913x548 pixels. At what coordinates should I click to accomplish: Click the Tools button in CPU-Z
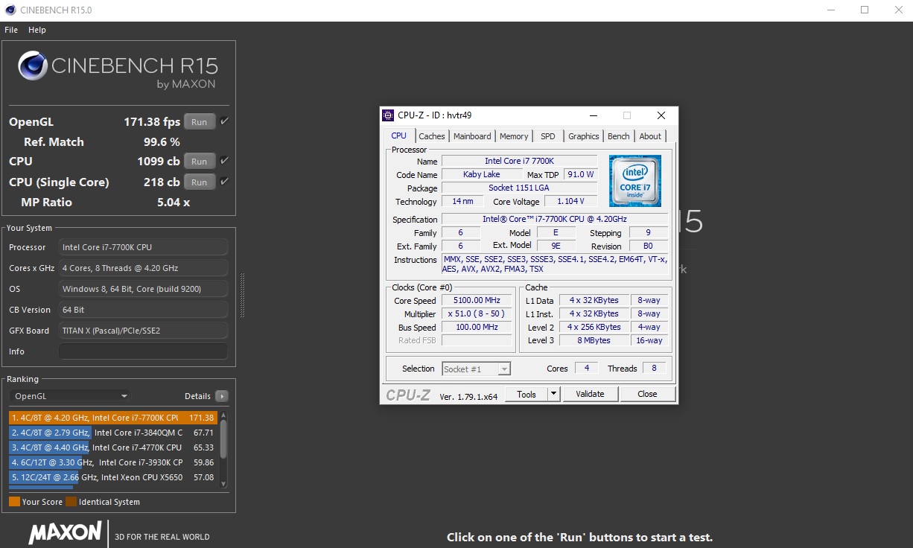click(x=527, y=394)
